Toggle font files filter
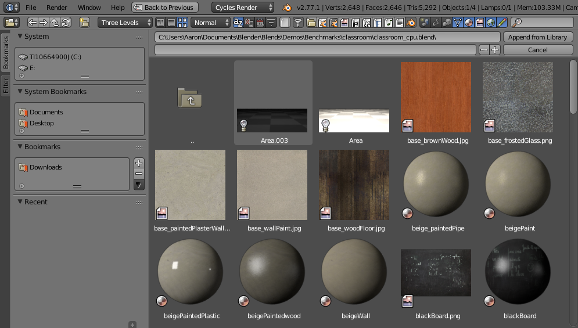The width and height of the screenshot is (578, 328). tap(378, 23)
